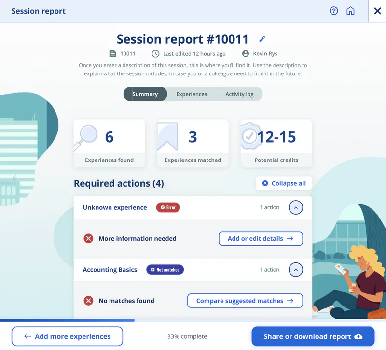Image resolution: width=386 pixels, height=350 pixels.
Task: Click More information needed text
Action: (x=138, y=238)
